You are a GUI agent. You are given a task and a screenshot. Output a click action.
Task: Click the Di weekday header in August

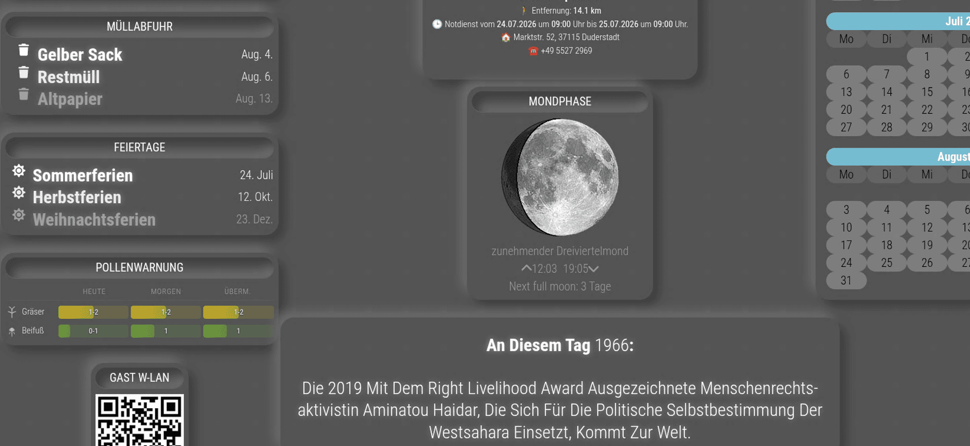tap(887, 175)
